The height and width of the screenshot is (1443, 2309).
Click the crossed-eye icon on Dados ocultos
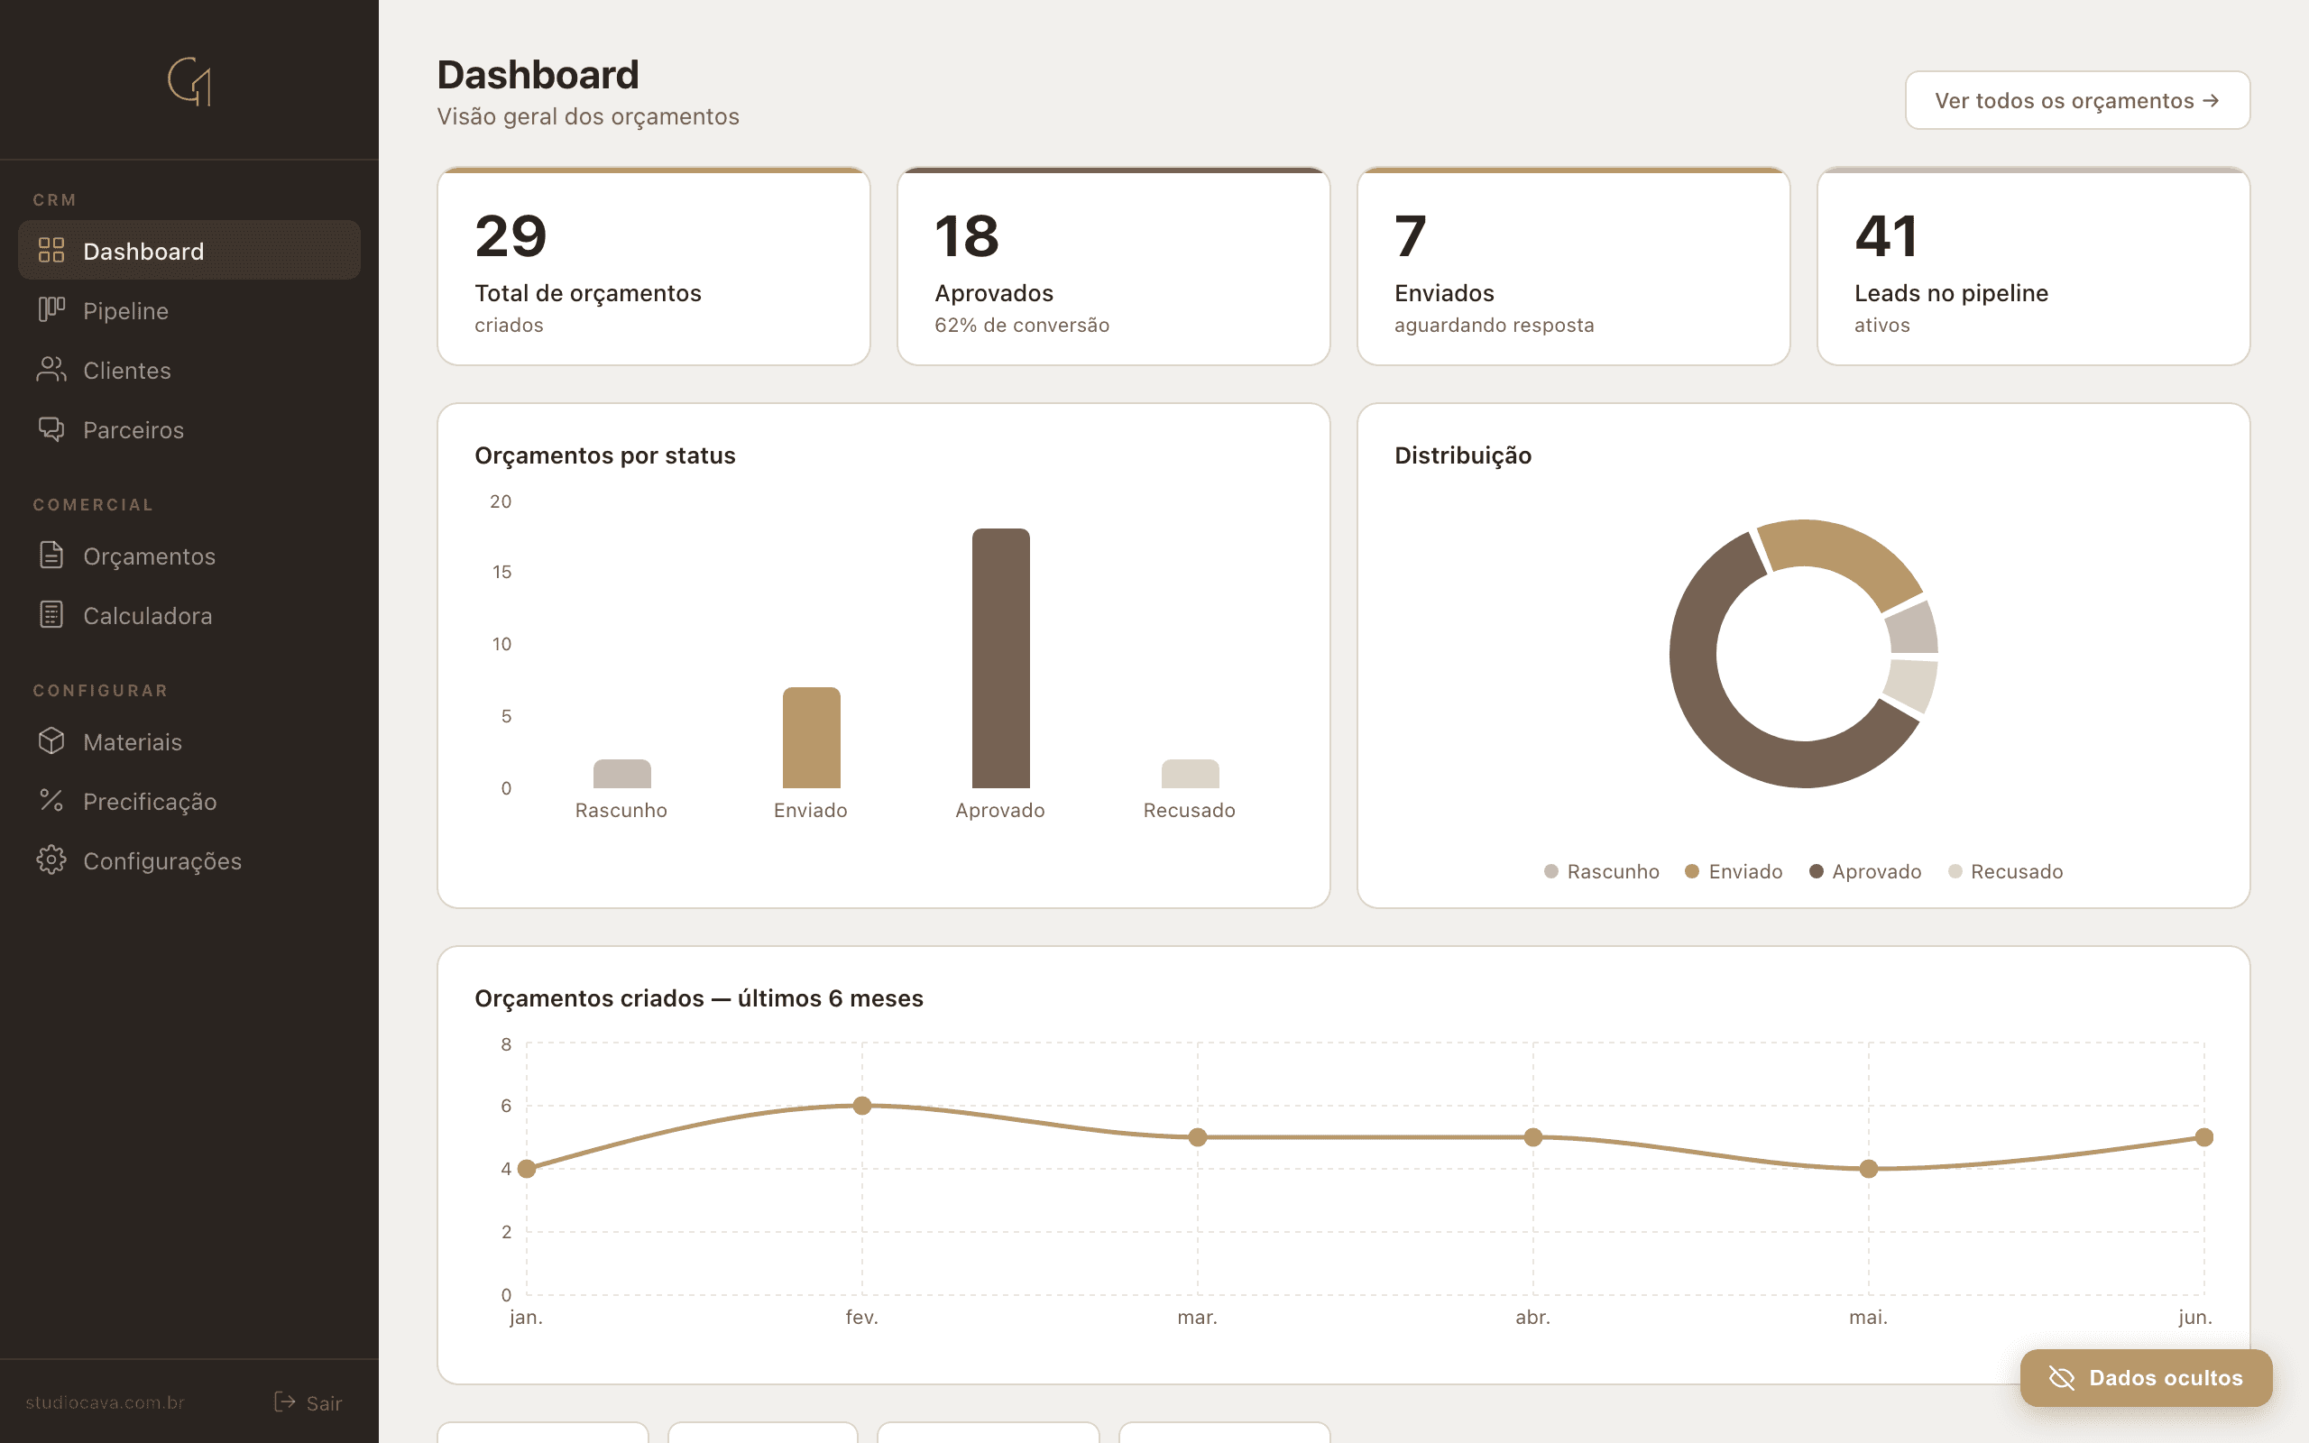[x=2062, y=1378]
